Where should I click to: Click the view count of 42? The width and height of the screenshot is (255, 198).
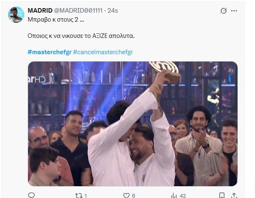tap(183, 196)
